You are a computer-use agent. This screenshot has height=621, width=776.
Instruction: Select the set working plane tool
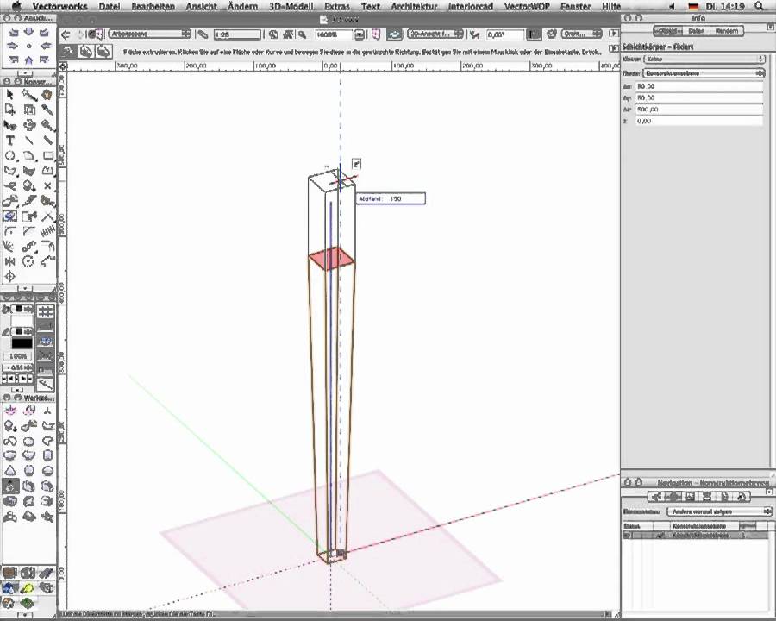tap(10, 410)
